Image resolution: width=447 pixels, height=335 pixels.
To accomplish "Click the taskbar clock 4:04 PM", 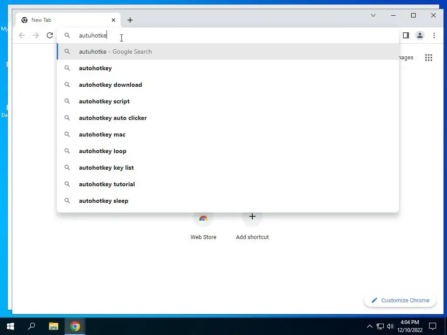I will (x=410, y=326).
